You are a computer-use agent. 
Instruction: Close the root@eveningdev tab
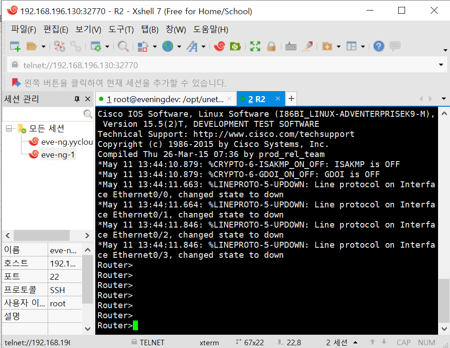(229, 98)
